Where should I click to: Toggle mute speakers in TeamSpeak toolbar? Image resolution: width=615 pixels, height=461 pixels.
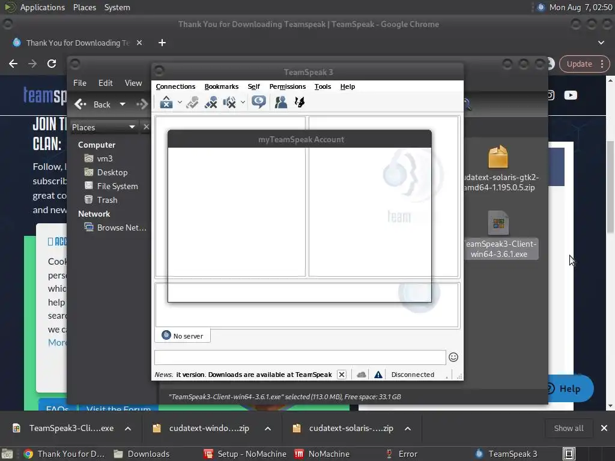229,102
